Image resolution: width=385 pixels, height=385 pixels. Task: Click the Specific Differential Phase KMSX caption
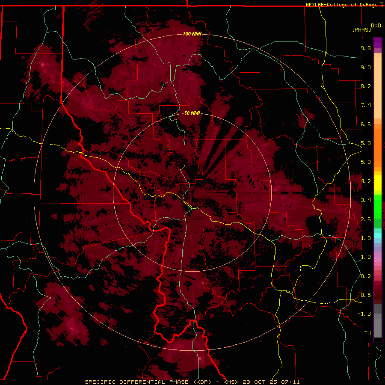[x=192, y=382]
